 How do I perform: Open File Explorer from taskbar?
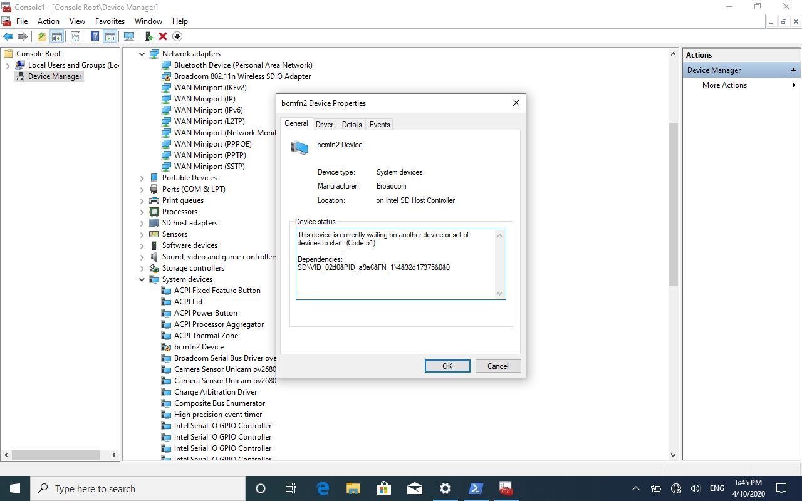click(x=353, y=488)
